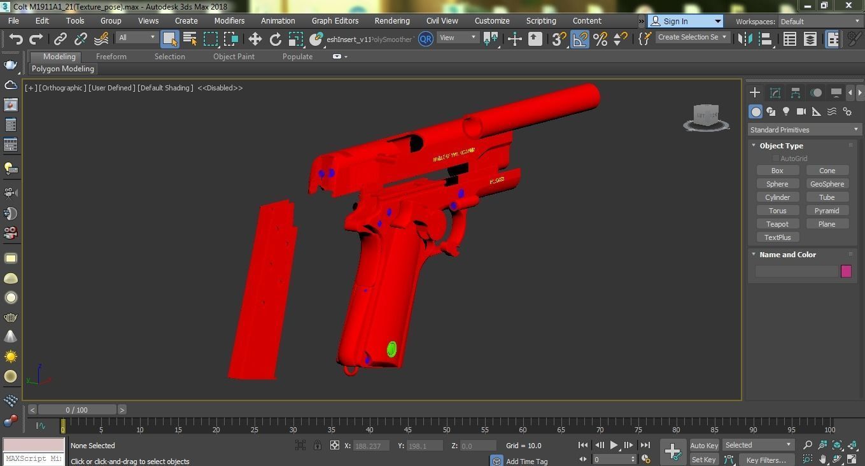Select Lights category in Create panel
Image resolution: width=865 pixels, height=466 pixels.
point(786,111)
